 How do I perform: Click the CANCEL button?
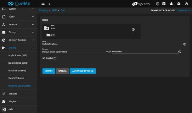(x=62, y=71)
